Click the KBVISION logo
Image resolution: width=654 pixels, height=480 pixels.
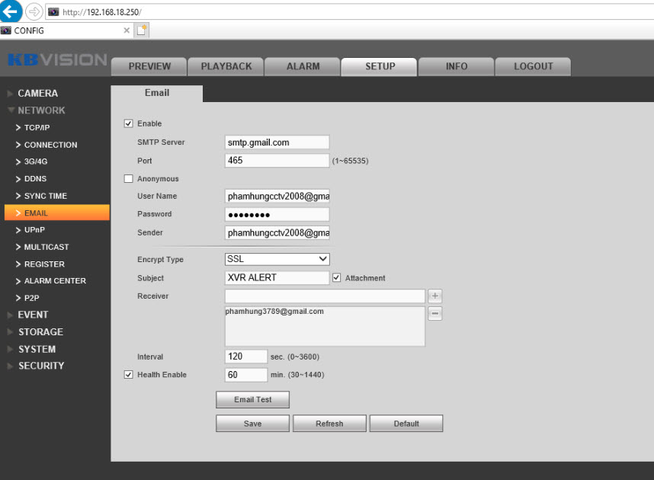[57, 60]
